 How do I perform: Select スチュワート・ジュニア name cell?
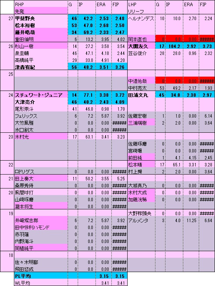[41, 95]
